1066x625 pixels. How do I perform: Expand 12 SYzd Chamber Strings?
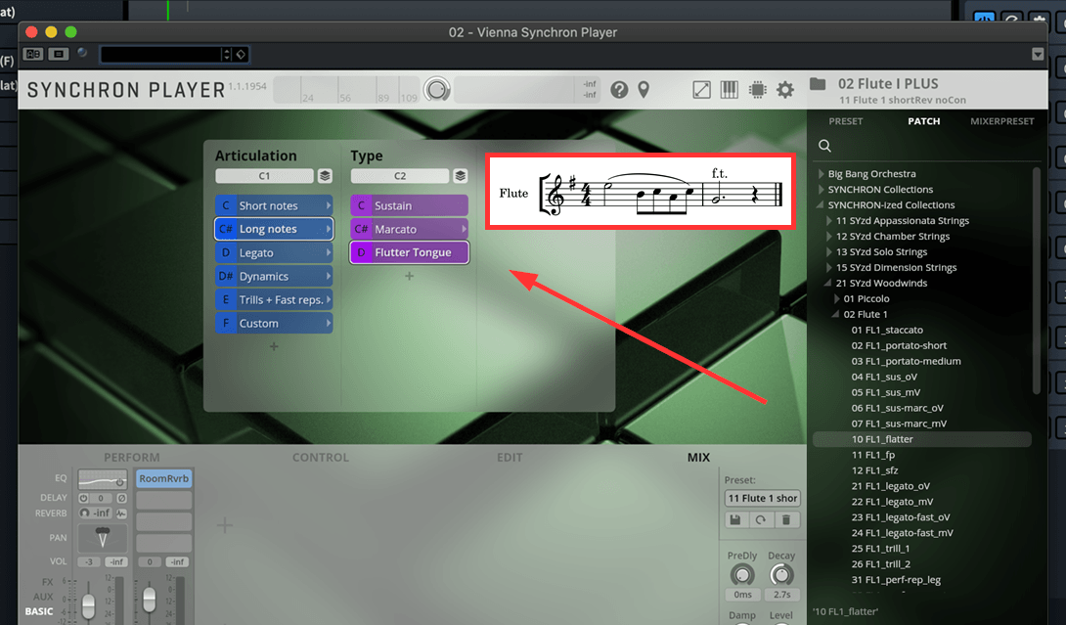(x=828, y=237)
